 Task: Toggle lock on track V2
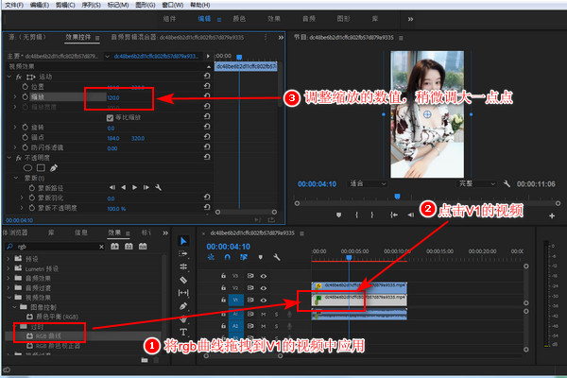(x=223, y=287)
